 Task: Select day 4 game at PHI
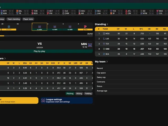(x=85, y=27)
